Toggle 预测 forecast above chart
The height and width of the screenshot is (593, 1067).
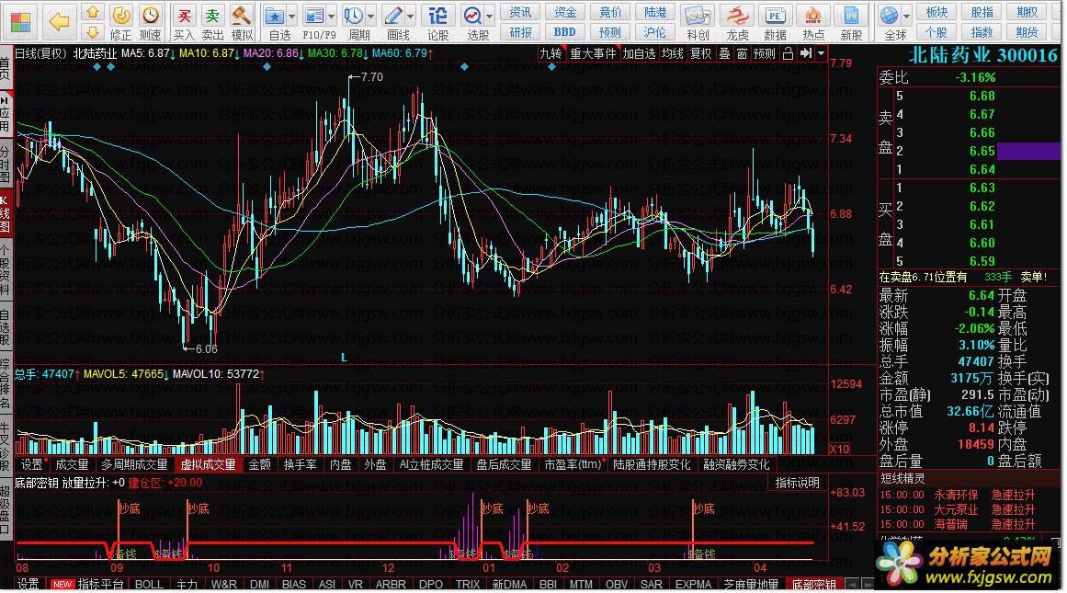click(765, 53)
